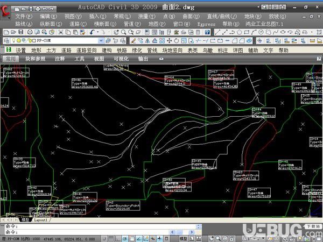323x242 pixels.
Task: Select the Line draw tool
Action: (217, 32)
